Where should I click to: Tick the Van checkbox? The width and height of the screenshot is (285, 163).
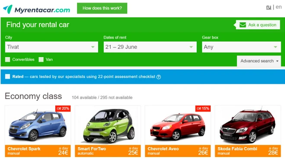click(41, 59)
